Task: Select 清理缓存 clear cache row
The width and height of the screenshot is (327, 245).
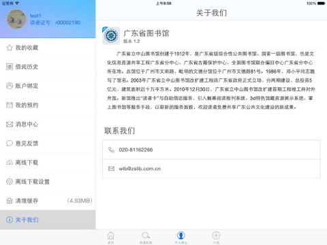Action: point(48,201)
